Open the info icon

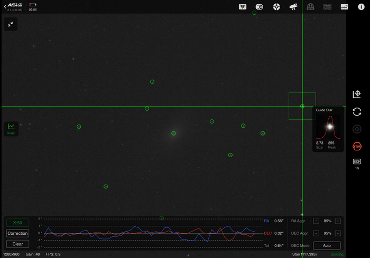pyautogui.click(x=361, y=7)
